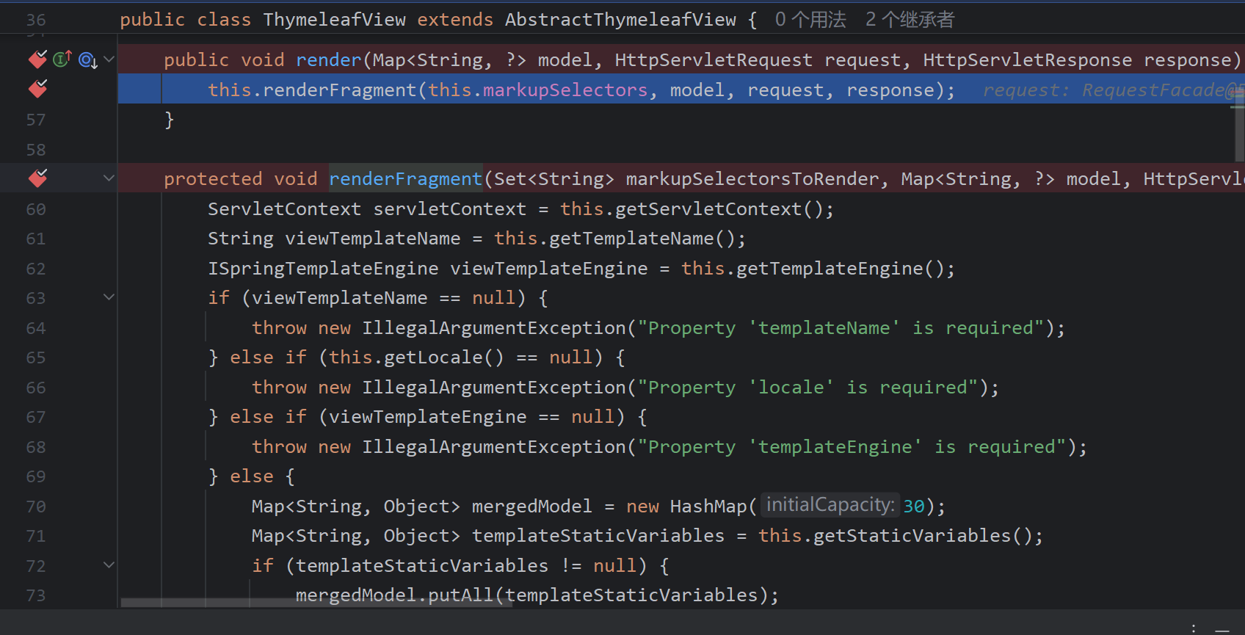
Task: Click the initialCapacity parameter hint
Action: coord(830,505)
